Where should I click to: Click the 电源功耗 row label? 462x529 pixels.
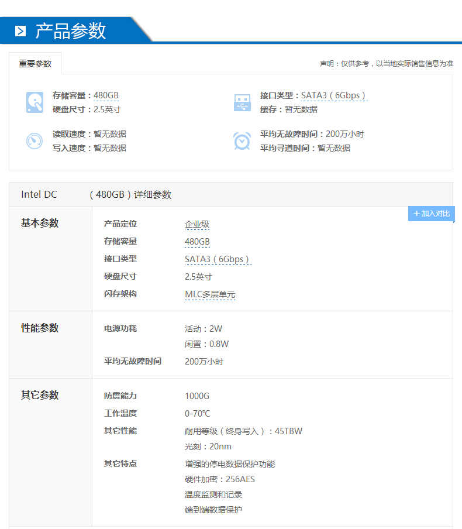[x=120, y=329]
